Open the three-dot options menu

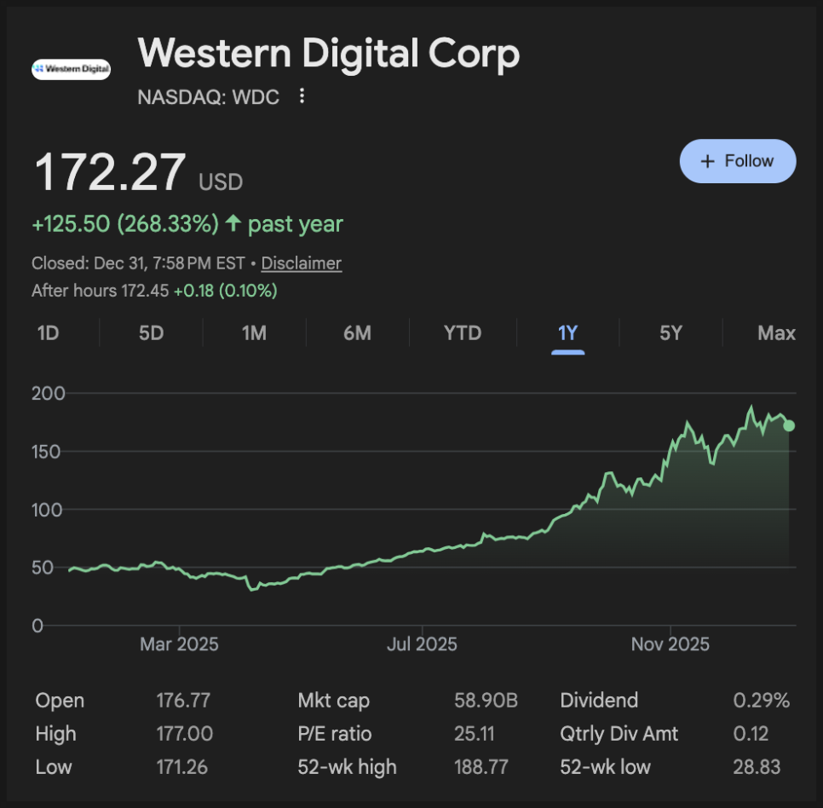point(302,96)
